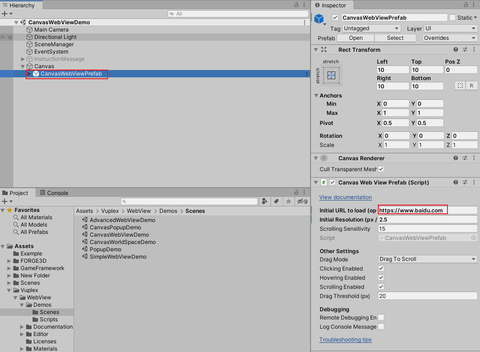The width and height of the screenshot is (480, 352).
Task: Open the Hierarchy panel options menu
Action: coord(304,5)
